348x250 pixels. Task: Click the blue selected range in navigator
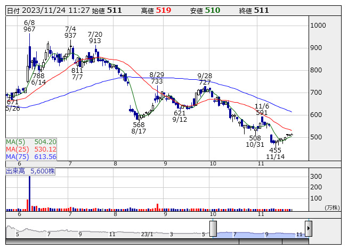coord(261,235)
